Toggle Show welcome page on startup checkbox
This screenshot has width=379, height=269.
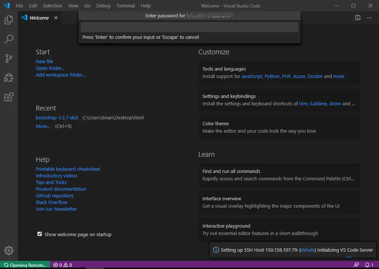coord(39,234)
